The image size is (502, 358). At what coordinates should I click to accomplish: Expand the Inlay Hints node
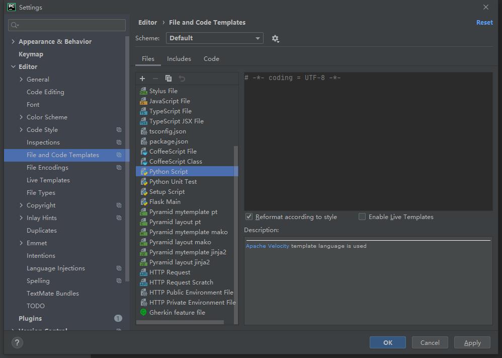tap(21, 218)
